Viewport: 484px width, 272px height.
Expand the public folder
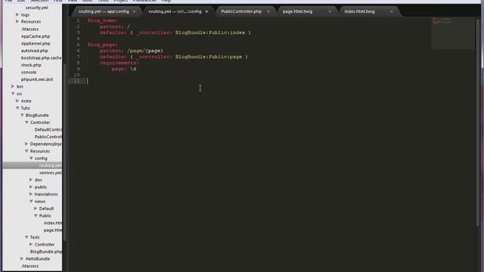(x=31, y=187)
